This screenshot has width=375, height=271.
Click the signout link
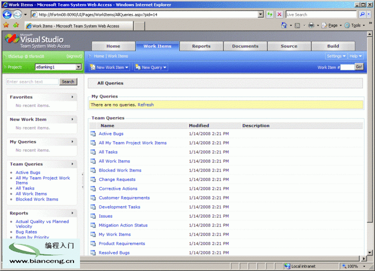tap(74, 56)
